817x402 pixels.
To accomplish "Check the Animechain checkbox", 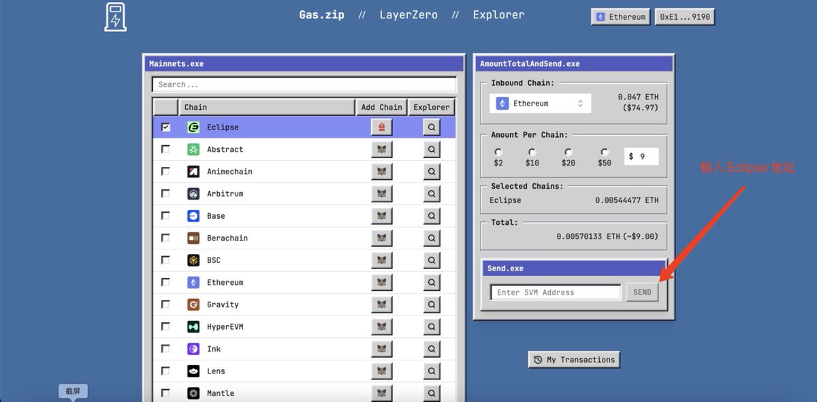I will click(165, 171).
